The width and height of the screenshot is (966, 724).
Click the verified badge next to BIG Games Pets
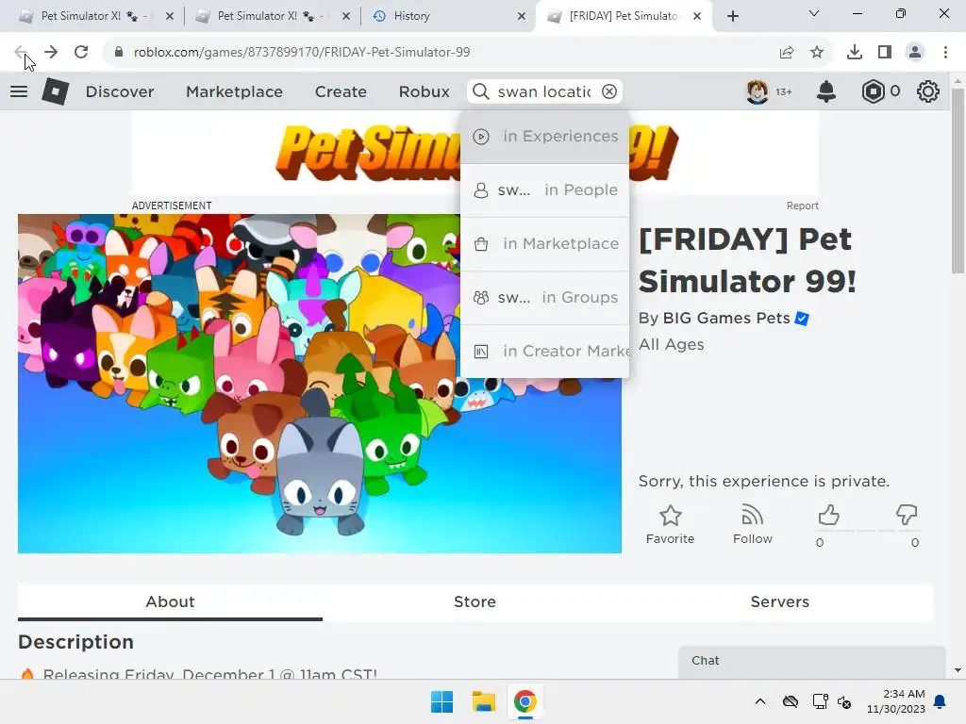click(x=802, y=319)
